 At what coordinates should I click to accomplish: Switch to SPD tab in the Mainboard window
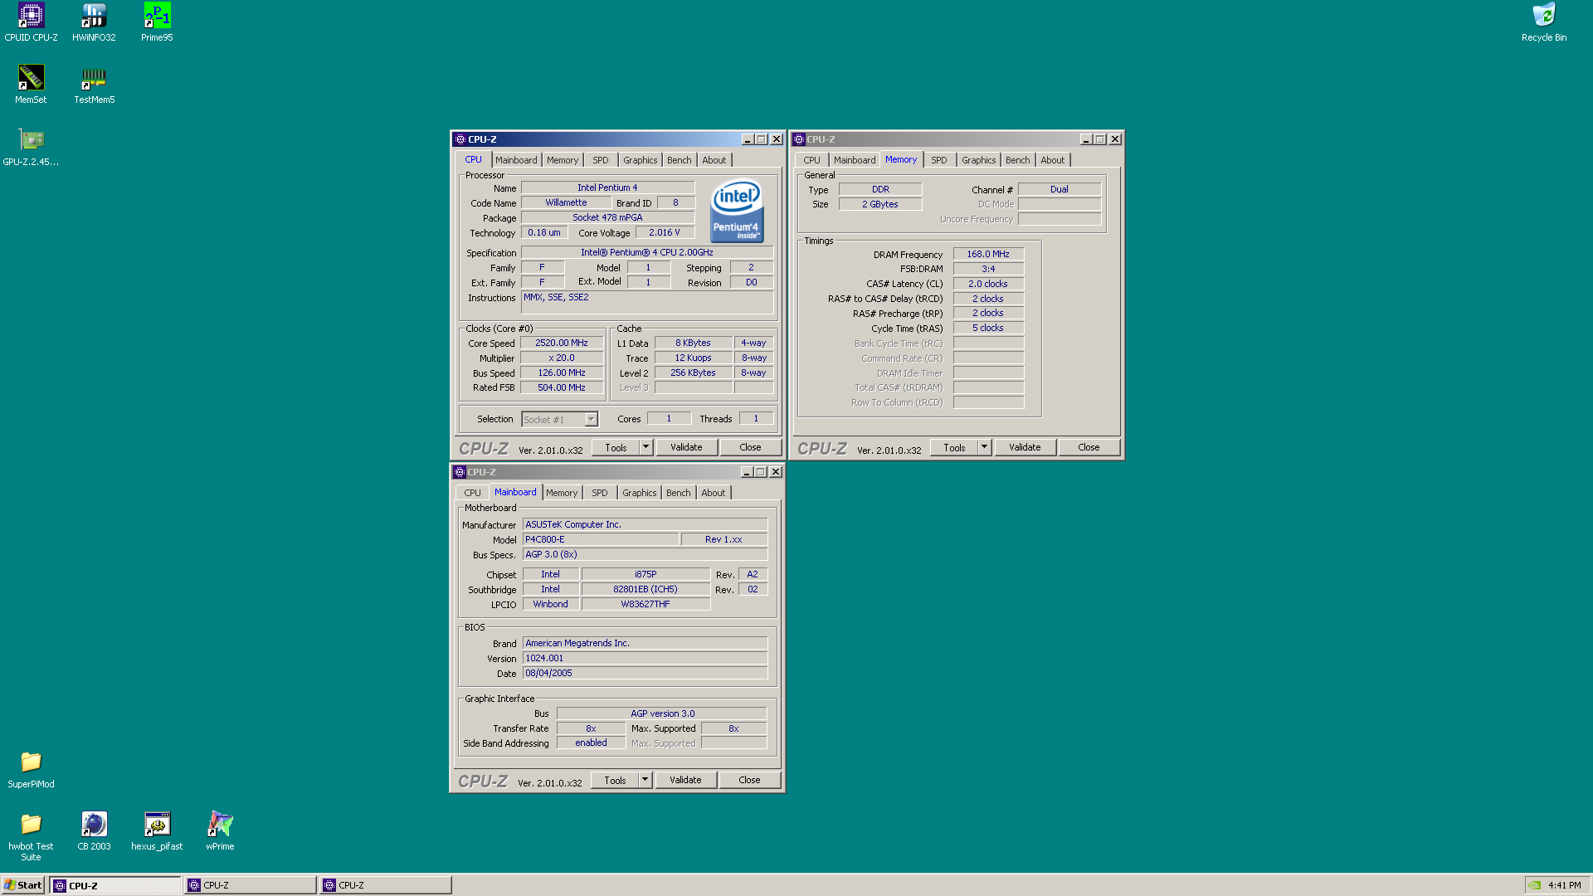[600, 493]
